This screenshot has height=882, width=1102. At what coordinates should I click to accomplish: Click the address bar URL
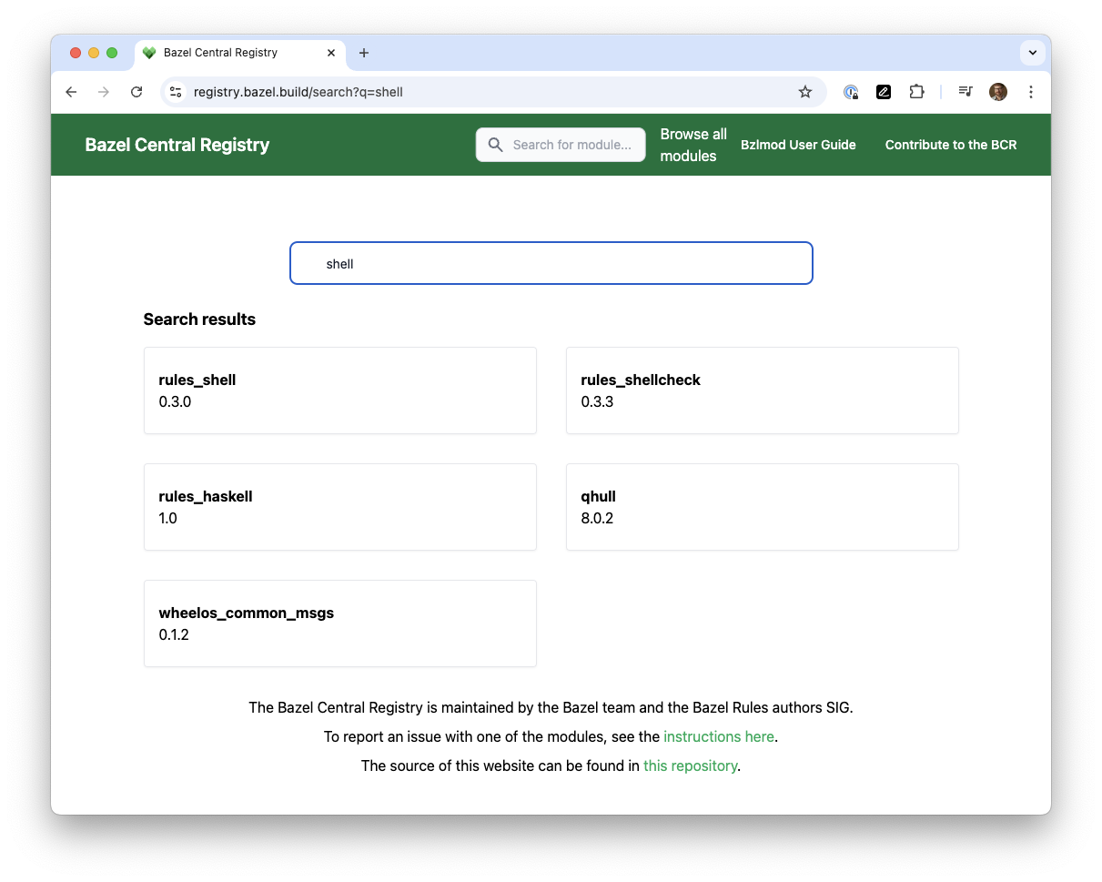pyautogui.click(x=298, y=92)
